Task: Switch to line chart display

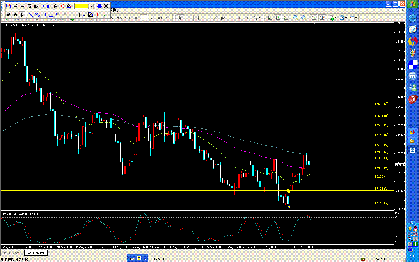Action: (286, 18)
